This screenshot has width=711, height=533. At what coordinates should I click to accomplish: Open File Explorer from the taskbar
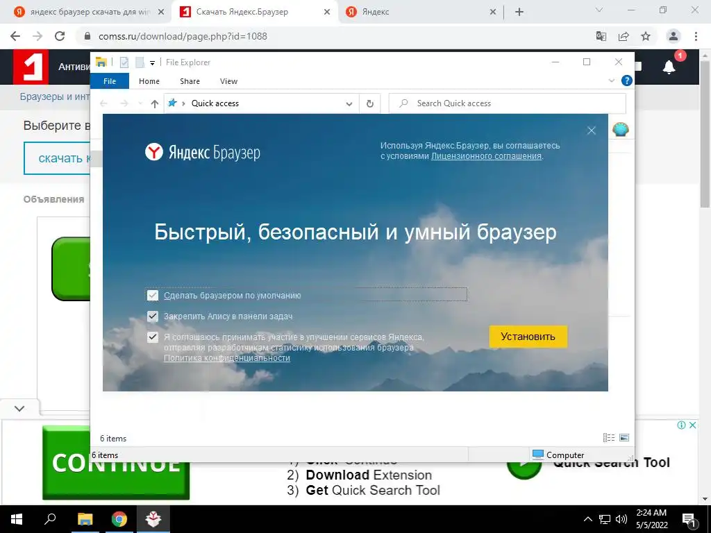pyautogui.click(x=85, y=519)
